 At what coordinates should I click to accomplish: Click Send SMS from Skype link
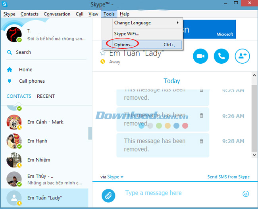point(228,177)
